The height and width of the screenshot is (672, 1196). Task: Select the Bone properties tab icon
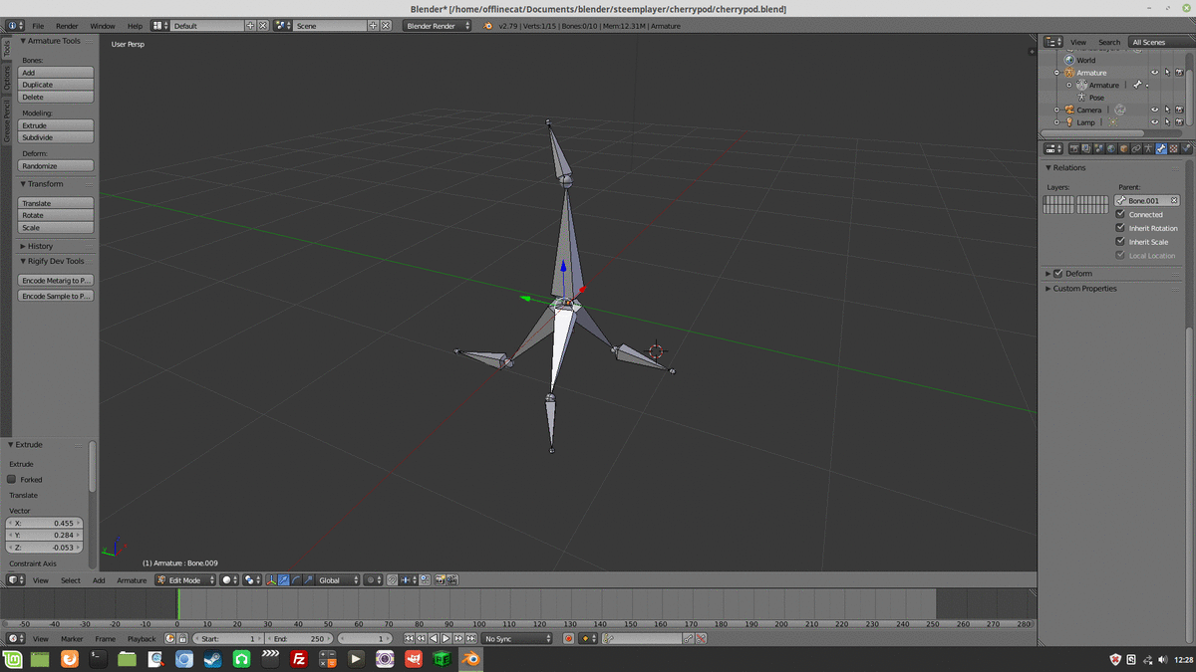point(1161,148)
